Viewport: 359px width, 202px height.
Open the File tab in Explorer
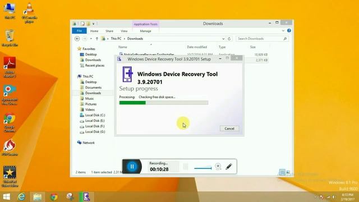[x=79, y=31]
